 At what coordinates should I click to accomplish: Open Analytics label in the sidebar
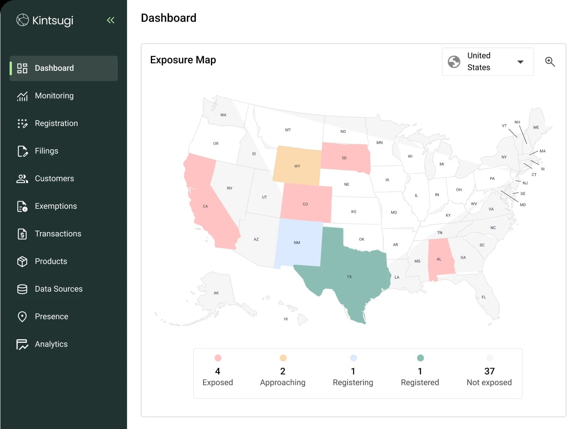(51, 344)
